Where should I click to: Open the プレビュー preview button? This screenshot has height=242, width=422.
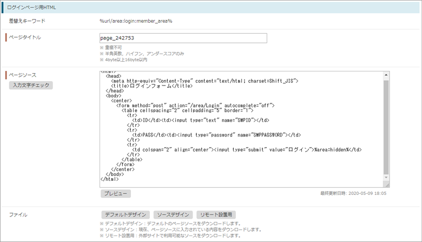(115, 193)
